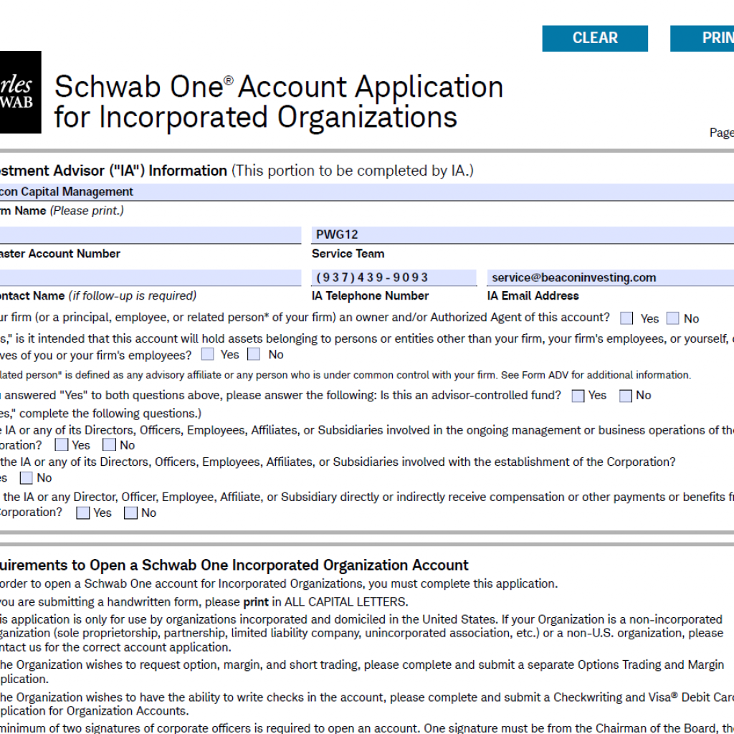Check Yes for assets belonging to others question

(x=207, y=354)
